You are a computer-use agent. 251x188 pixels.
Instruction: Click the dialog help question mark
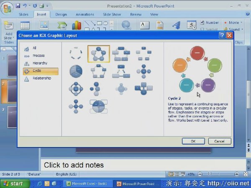(x=222, y=35)
